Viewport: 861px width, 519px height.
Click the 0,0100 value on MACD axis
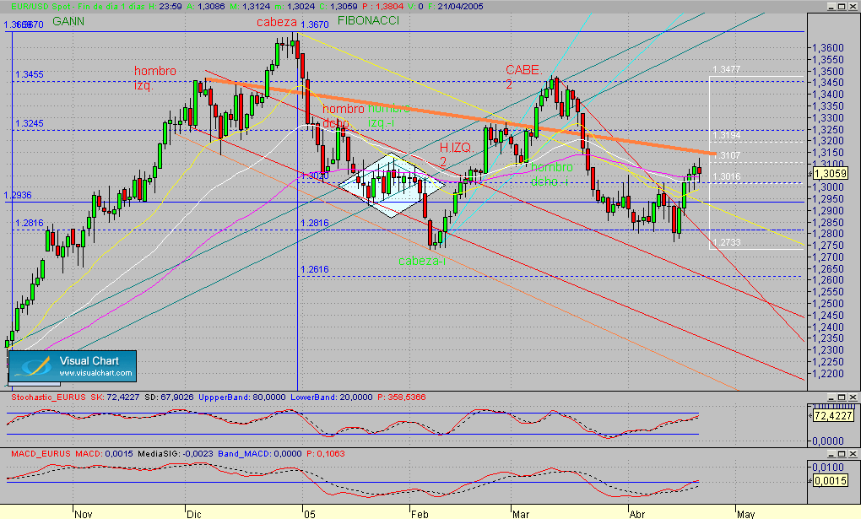click(829, 467)
